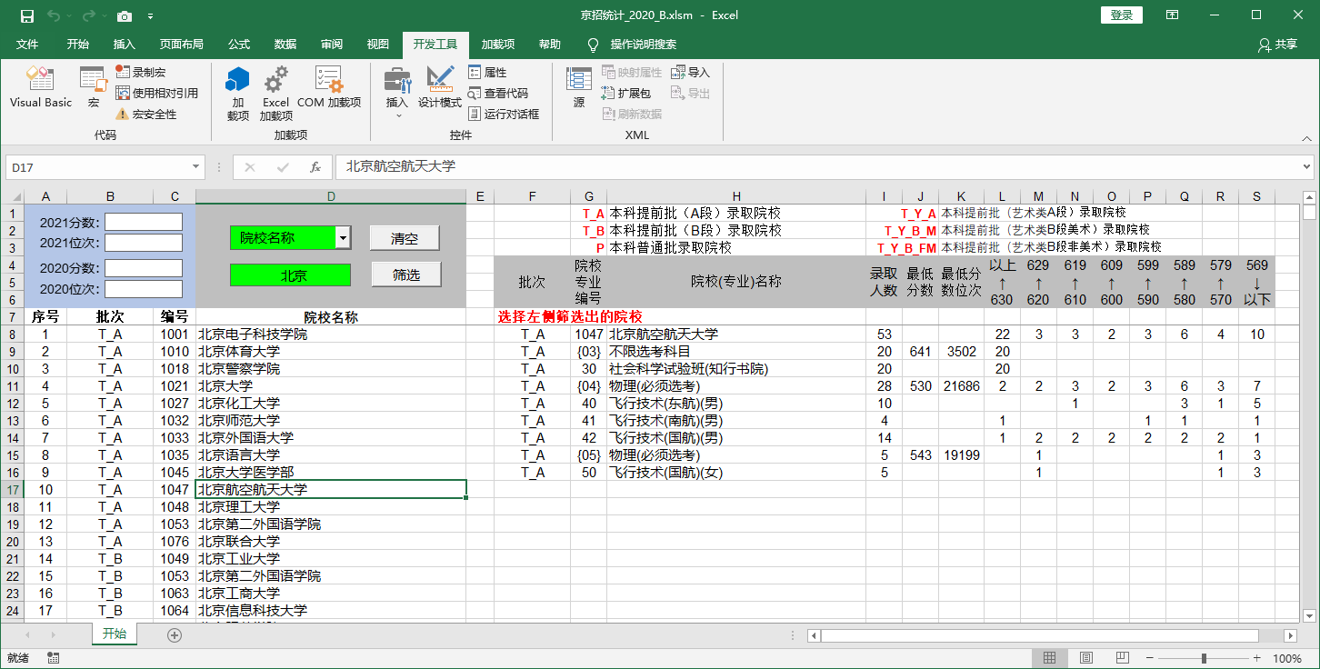The width and height of the screenshot is (1320, 669).
Task: Click the zoom slider handle
Action: click(x=1204, y=658)
